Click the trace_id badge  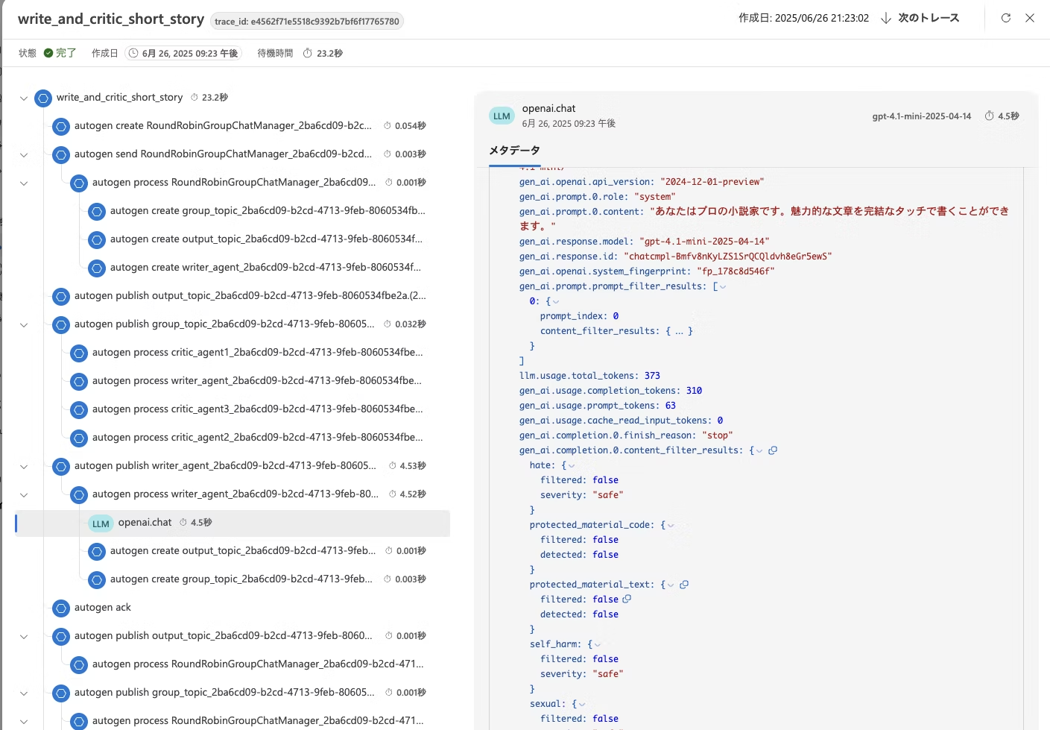[307, 21]
